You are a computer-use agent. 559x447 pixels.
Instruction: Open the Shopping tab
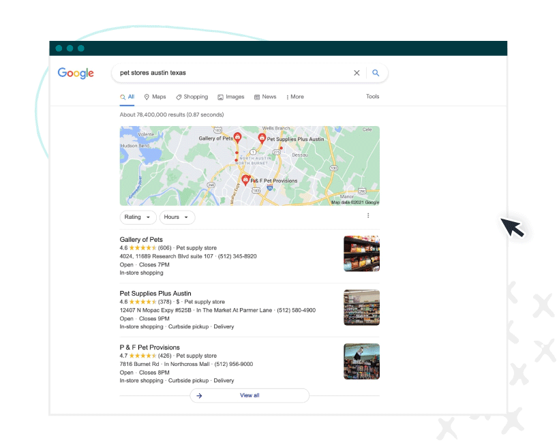[x=192, y=97]
